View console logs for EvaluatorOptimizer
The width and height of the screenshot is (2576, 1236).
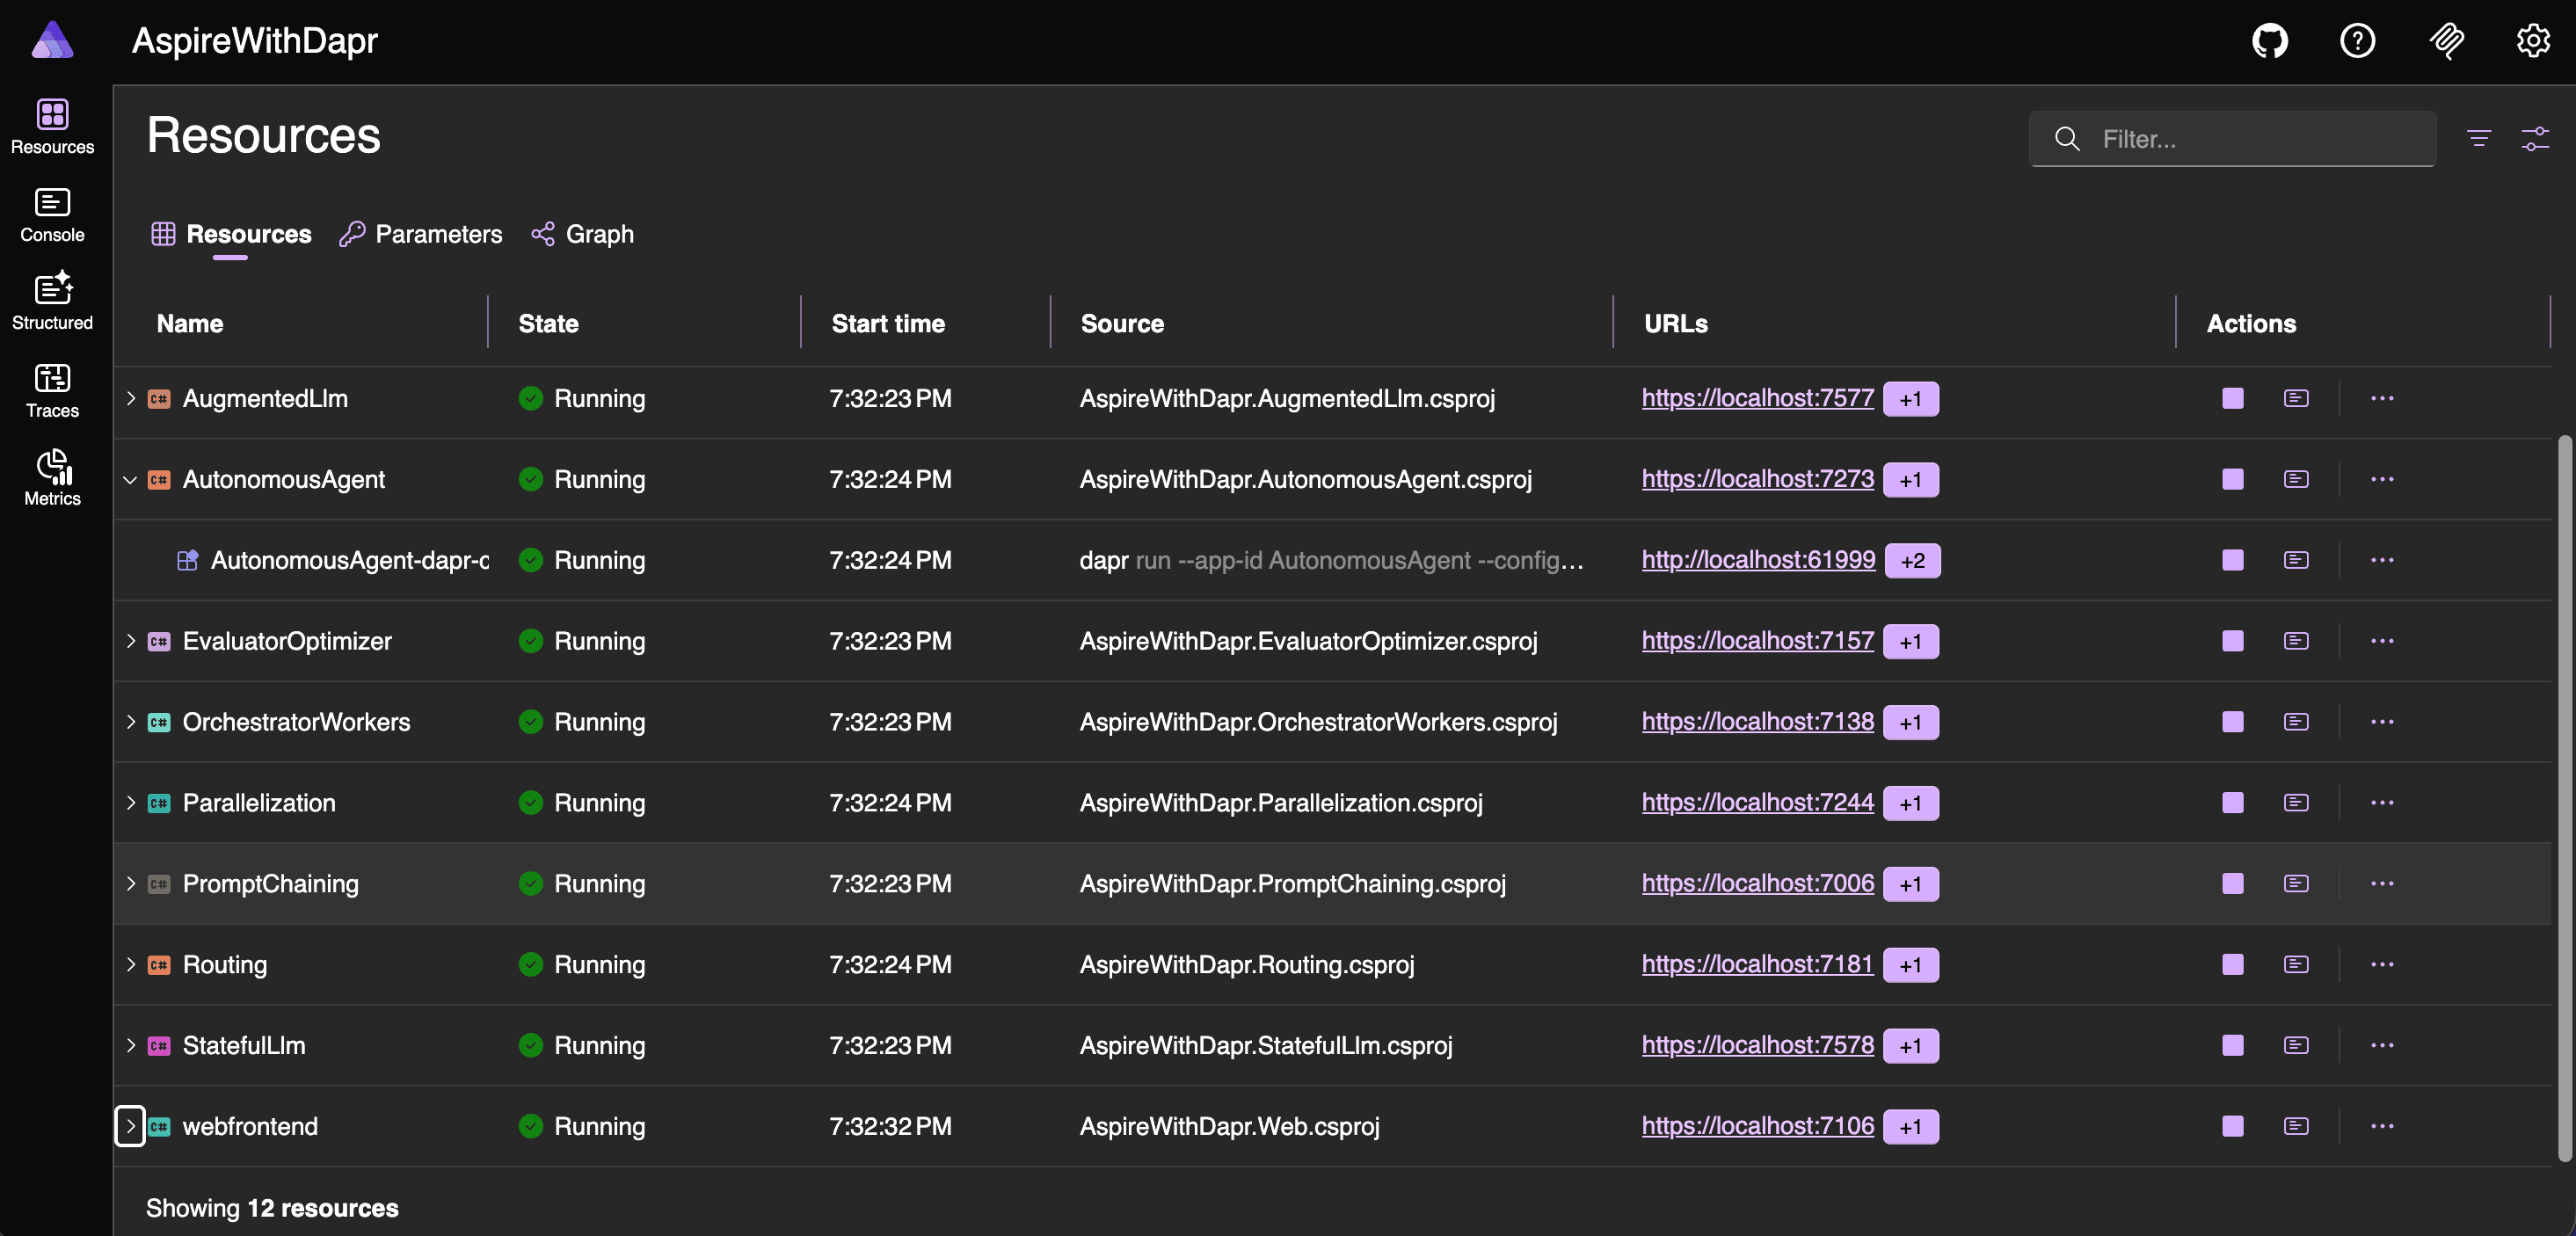pos(2296,641)
